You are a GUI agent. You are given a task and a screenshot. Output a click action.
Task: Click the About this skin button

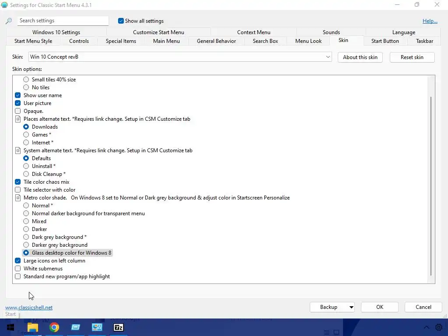(x=360, y=57)
